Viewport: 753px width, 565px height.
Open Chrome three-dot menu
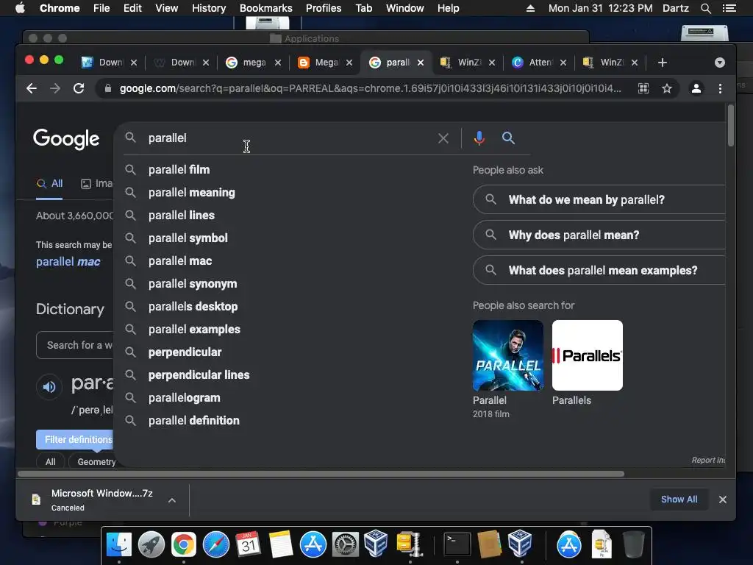coord(719,88)
